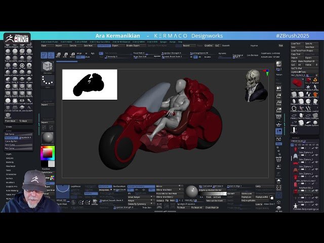
Task: Expand the Orientation brush section
Action: click(x=11, y=174)
